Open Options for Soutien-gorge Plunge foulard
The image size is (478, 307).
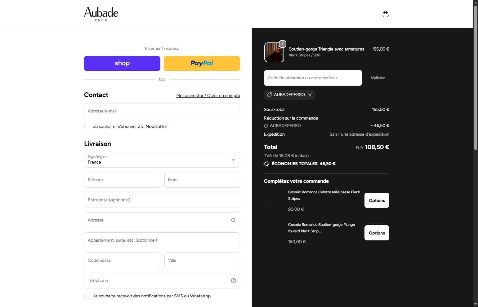pos(377,233)
